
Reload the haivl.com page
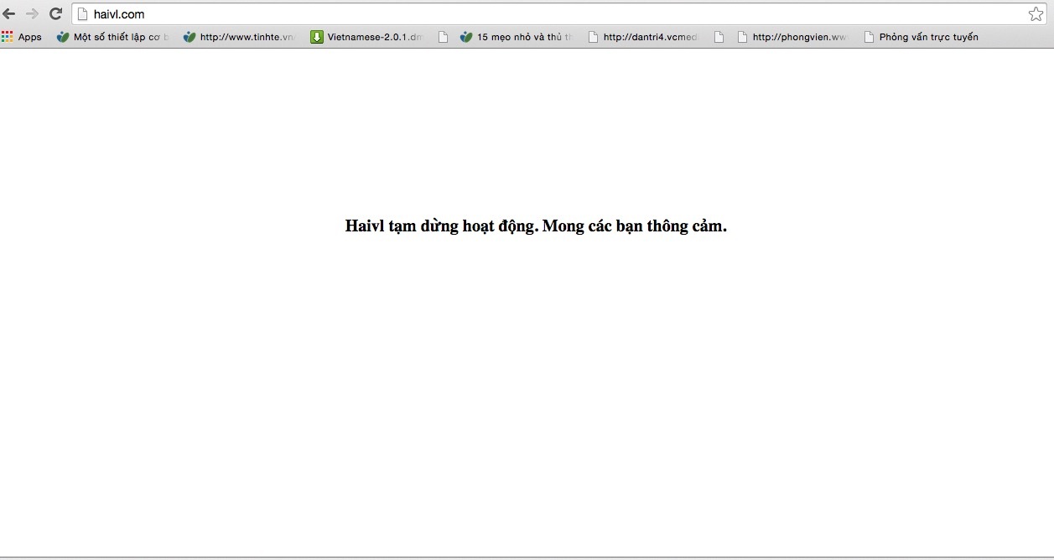[x=56, y=14]
